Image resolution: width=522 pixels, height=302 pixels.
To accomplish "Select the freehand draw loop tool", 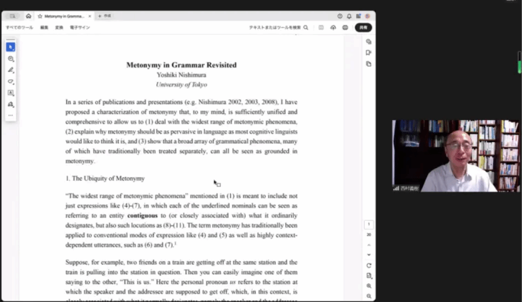I will [10, 82].
